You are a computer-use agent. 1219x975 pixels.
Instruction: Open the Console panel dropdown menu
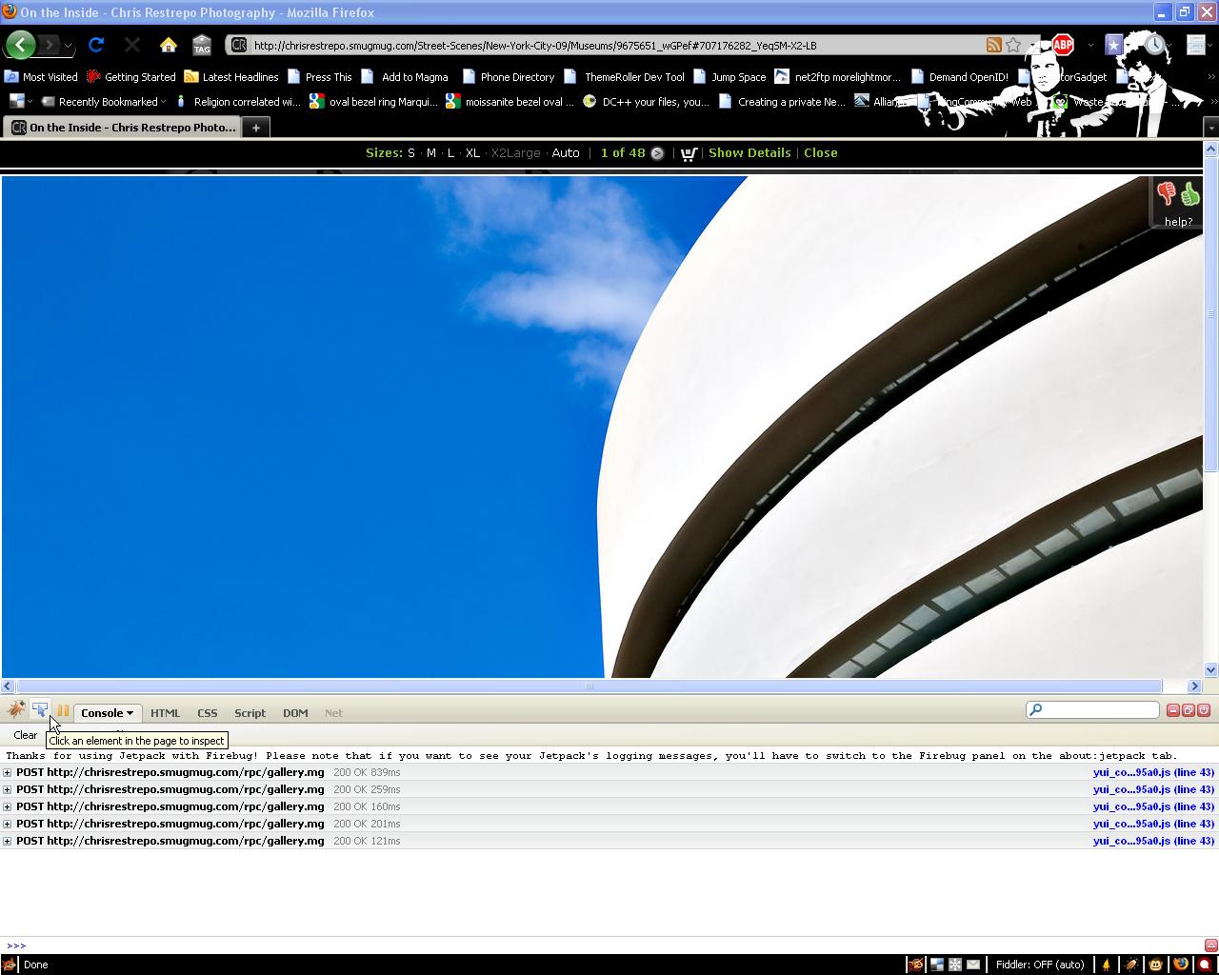(107, 713)
